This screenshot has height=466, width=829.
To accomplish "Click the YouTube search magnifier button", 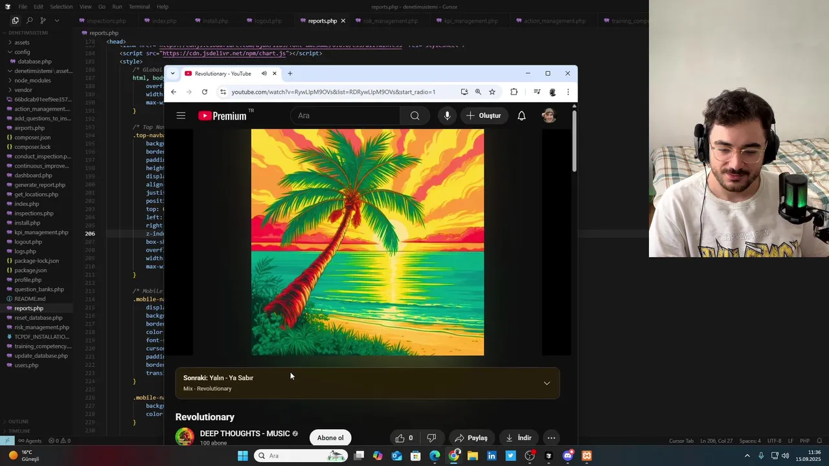I will [x=415, y=116].
